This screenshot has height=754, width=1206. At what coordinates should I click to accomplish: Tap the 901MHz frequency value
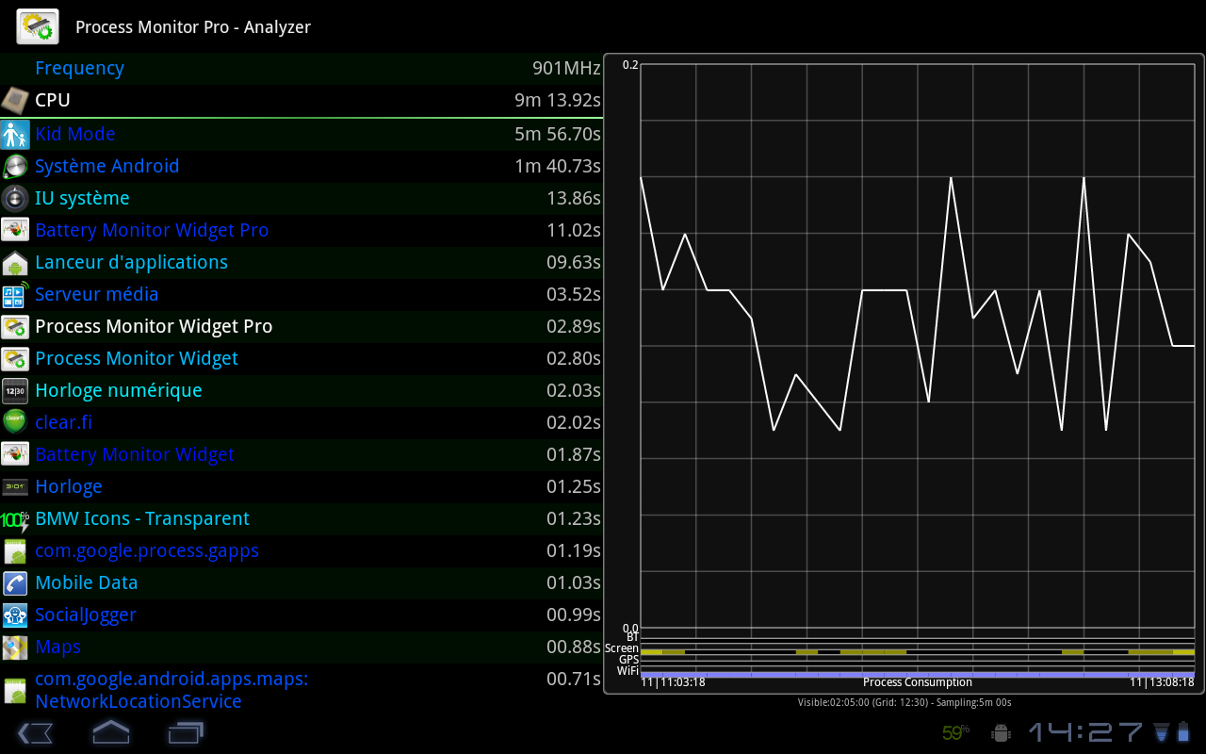click(566, 68)
